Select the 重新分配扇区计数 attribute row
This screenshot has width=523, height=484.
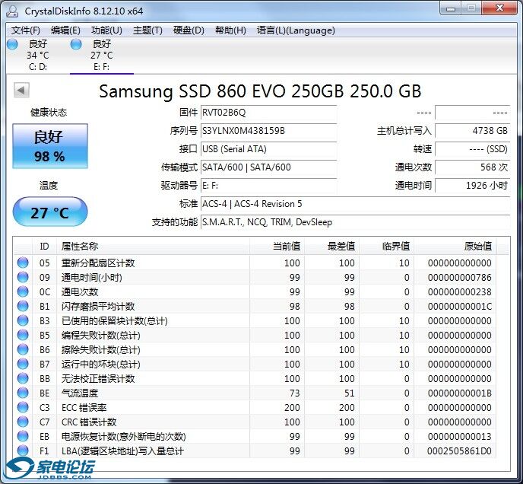pyautogui.click(x=255, y=263)
